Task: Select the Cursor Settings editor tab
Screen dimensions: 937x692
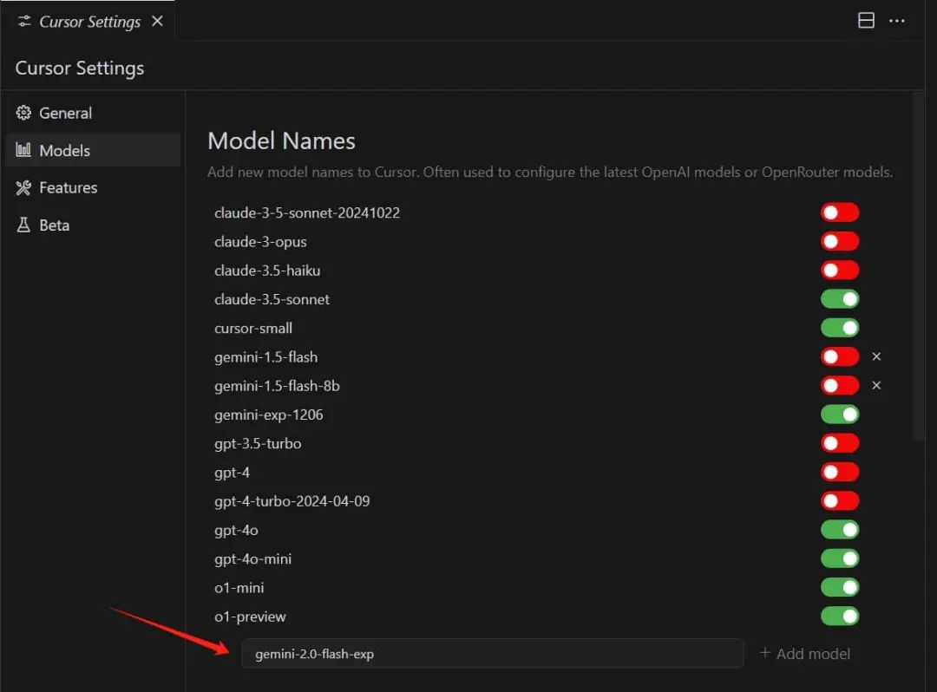Action: pyautogui.click(x=89, y=22)
